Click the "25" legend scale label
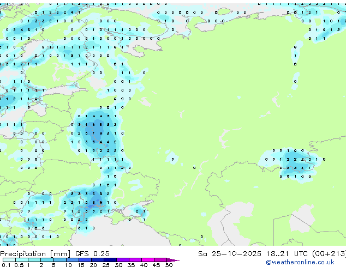Image resolution: width=346 pixels, height=267 pixels. point(106,265)
